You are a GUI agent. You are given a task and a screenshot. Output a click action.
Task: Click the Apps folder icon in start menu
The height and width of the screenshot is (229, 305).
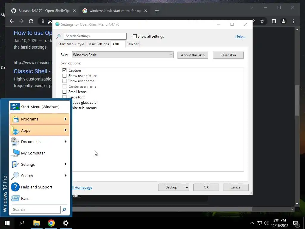point(15,130)
